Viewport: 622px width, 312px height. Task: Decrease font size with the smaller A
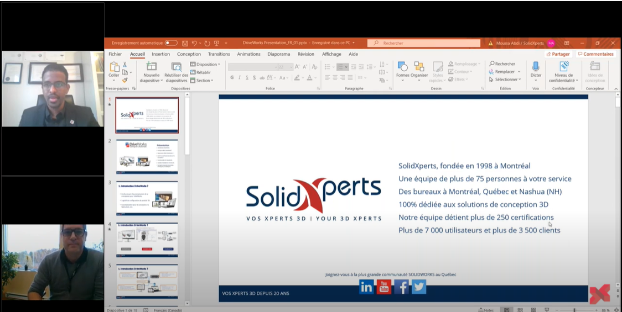tap(305, 67)
